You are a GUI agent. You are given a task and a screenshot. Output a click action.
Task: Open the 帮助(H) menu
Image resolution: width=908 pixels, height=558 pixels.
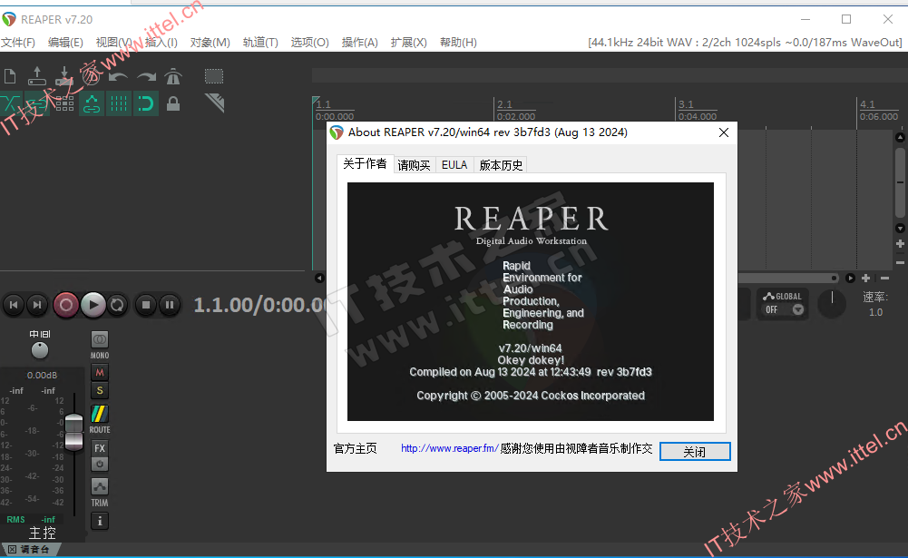point(459,43)
